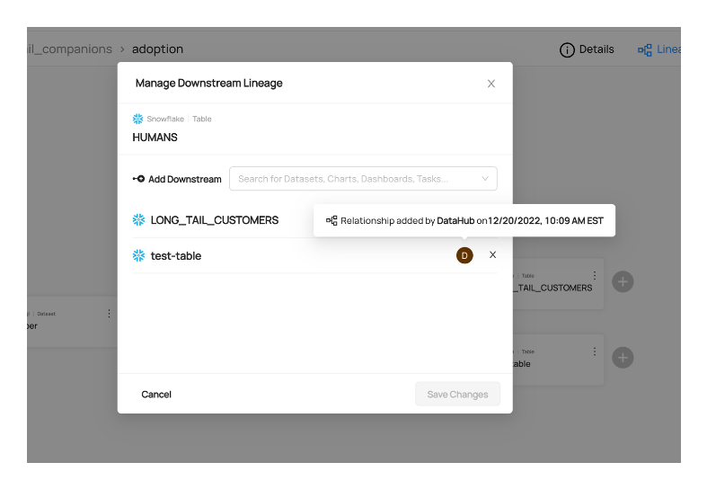Click the Snowflake icon beside test-table
The image size is (707, 489).
138,255
